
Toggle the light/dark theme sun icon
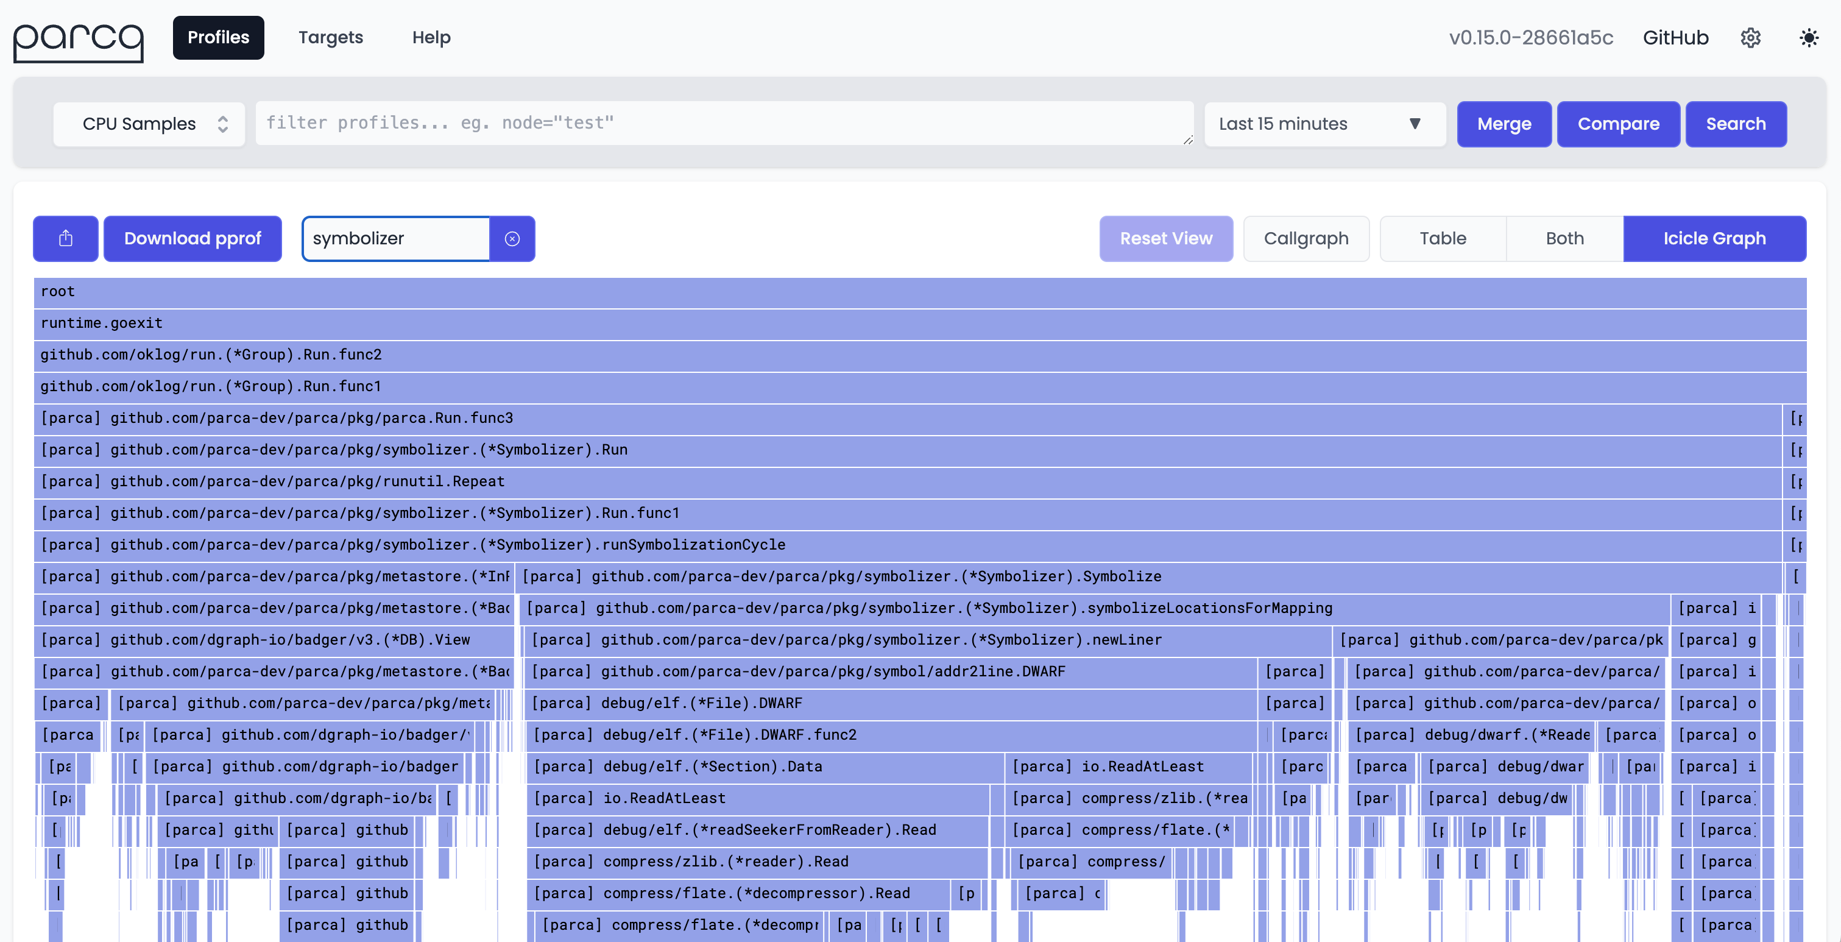(1809, 38)
